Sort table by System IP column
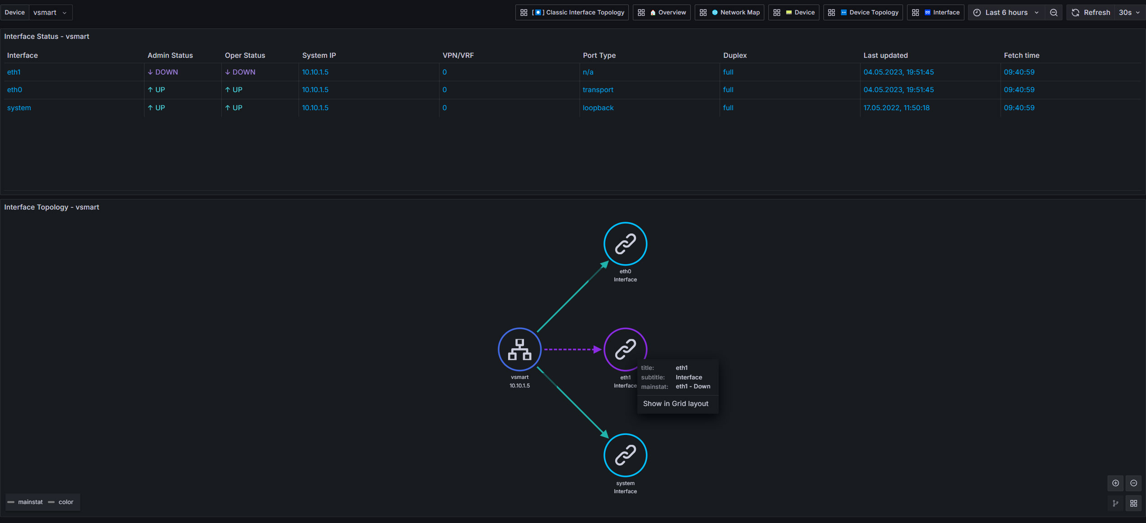Image resolution: width=1146 pixels, height=523 pixels. (319, 56)
